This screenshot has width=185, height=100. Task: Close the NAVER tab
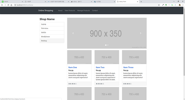point(22,2)
